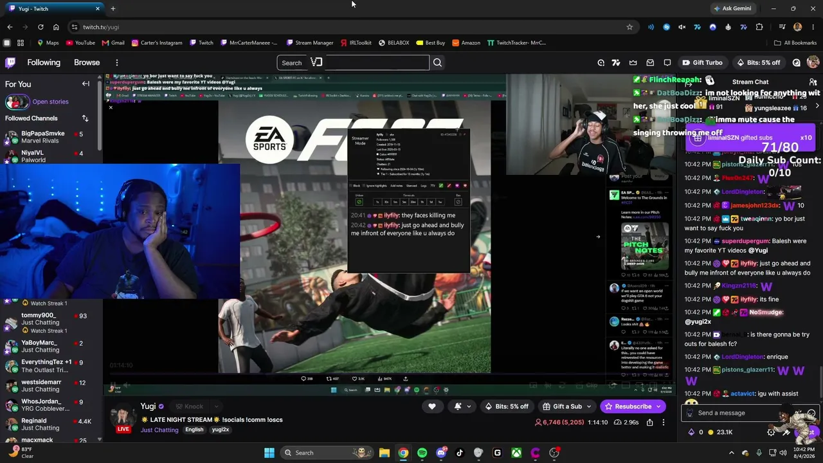Open File Explorer from the taskbar
The height and width of the screenshot is (463, 823).
click(x=384, y=453)
